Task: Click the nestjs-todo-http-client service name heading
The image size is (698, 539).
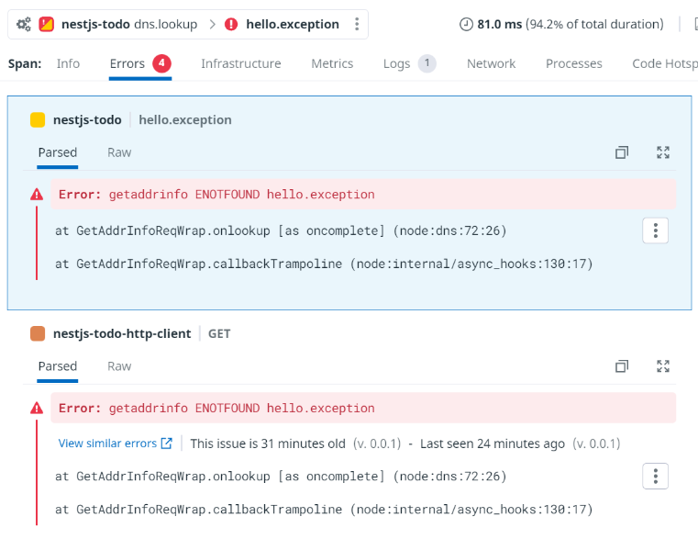Action: point(122,333)
